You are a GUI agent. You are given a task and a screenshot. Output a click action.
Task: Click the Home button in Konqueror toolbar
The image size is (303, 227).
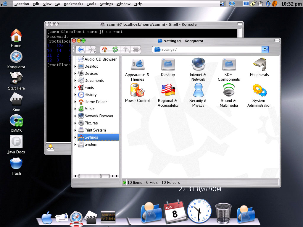[105, 50]
